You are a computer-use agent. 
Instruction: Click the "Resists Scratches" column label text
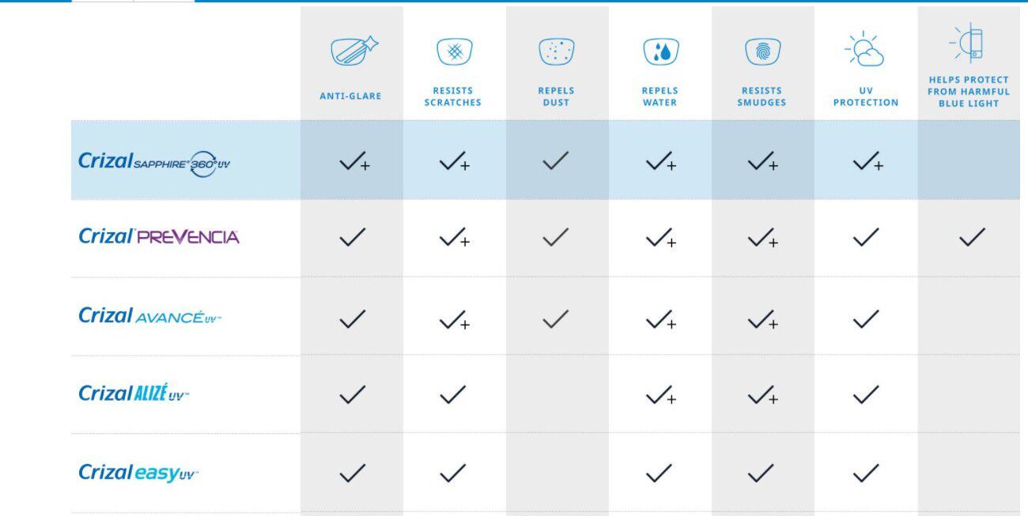[x=452, y=96]
